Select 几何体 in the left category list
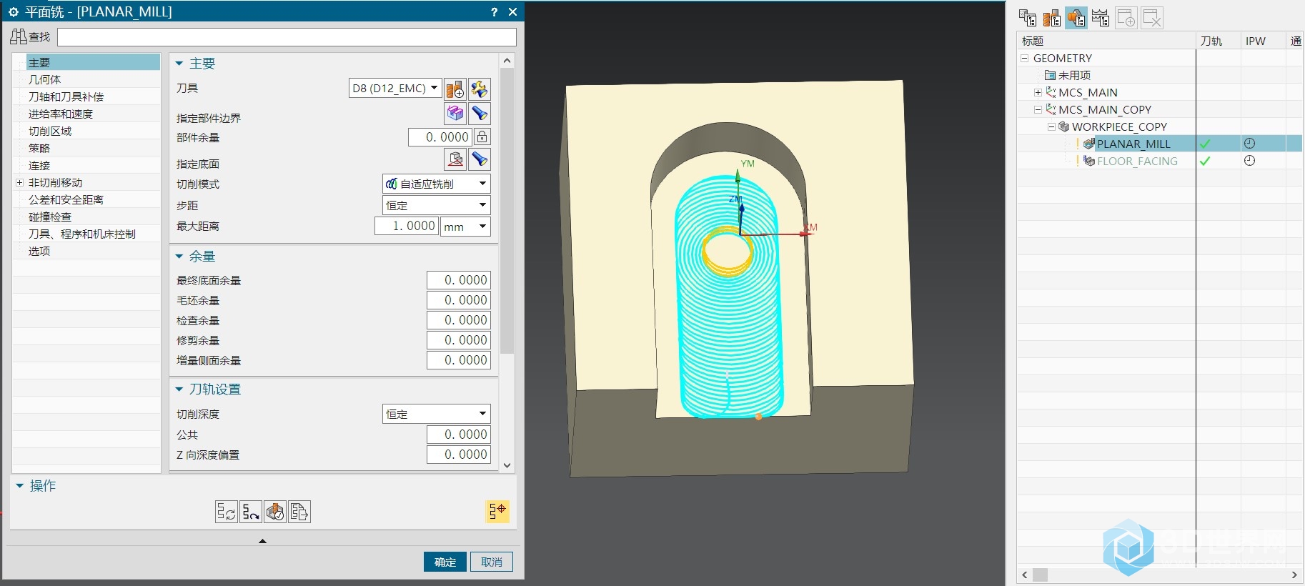The height and width of the screenshot is (586, 1305). click(x=44, y=79)
